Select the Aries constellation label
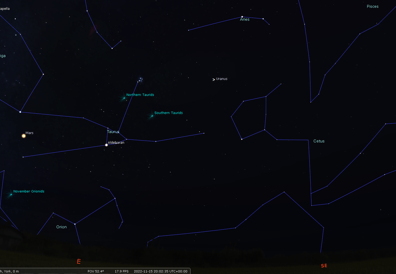Screen dimensions: 396x274 point(245,20)
